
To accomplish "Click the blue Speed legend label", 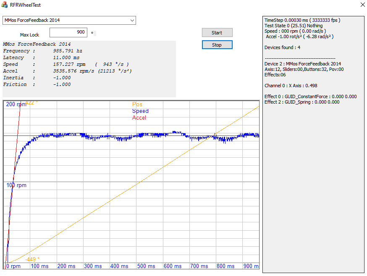I will [x=140, y=111].
